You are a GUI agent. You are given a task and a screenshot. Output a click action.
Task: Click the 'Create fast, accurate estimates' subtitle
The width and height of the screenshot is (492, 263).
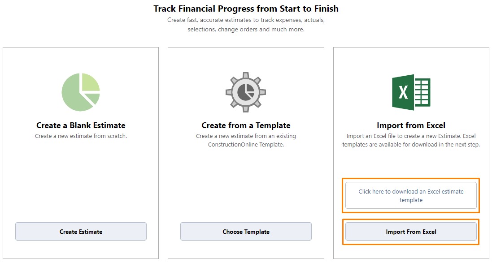pyautogui.click(x=246, y=25)
